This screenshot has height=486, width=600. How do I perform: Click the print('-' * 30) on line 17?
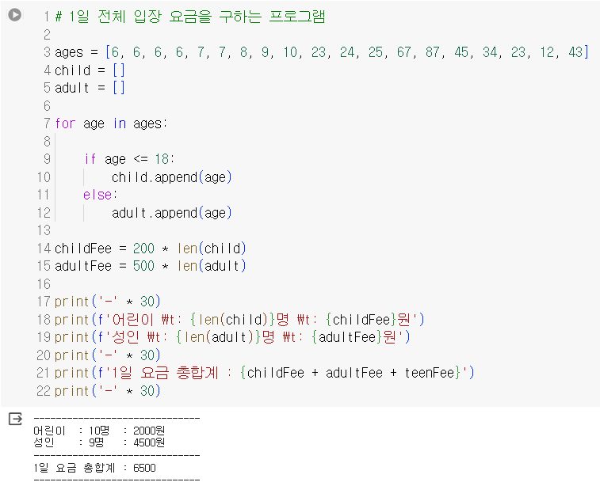click(108, 302)
